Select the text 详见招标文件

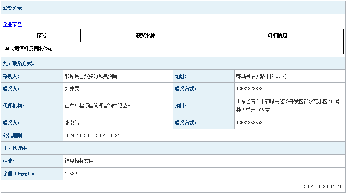pos(79,161)
